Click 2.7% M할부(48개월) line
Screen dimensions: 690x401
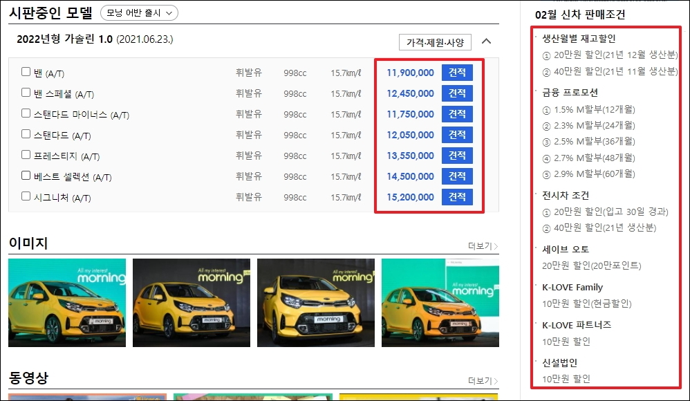pos(589,158)
